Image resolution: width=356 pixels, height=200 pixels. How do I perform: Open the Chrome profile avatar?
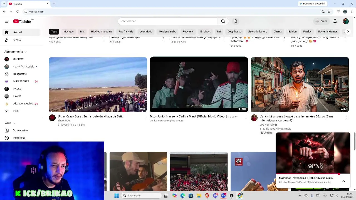coord(345,12)
